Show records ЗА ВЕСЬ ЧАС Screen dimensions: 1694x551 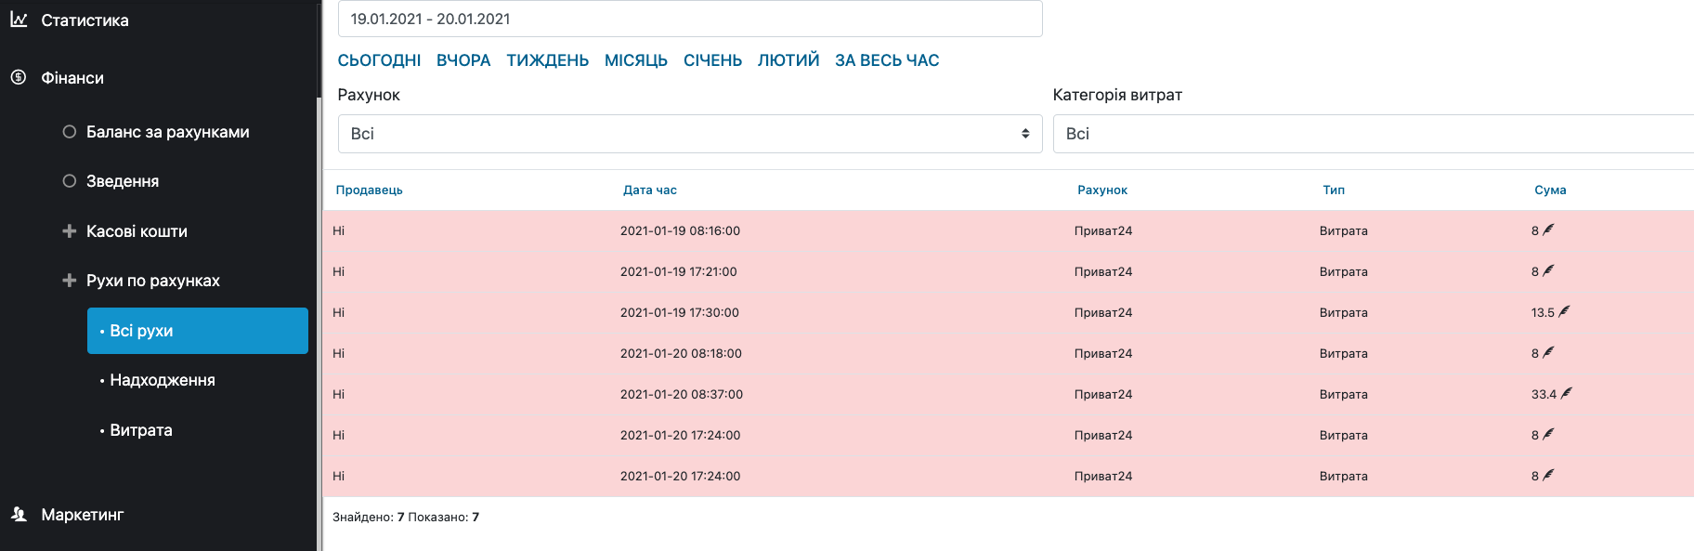(886, 60)
